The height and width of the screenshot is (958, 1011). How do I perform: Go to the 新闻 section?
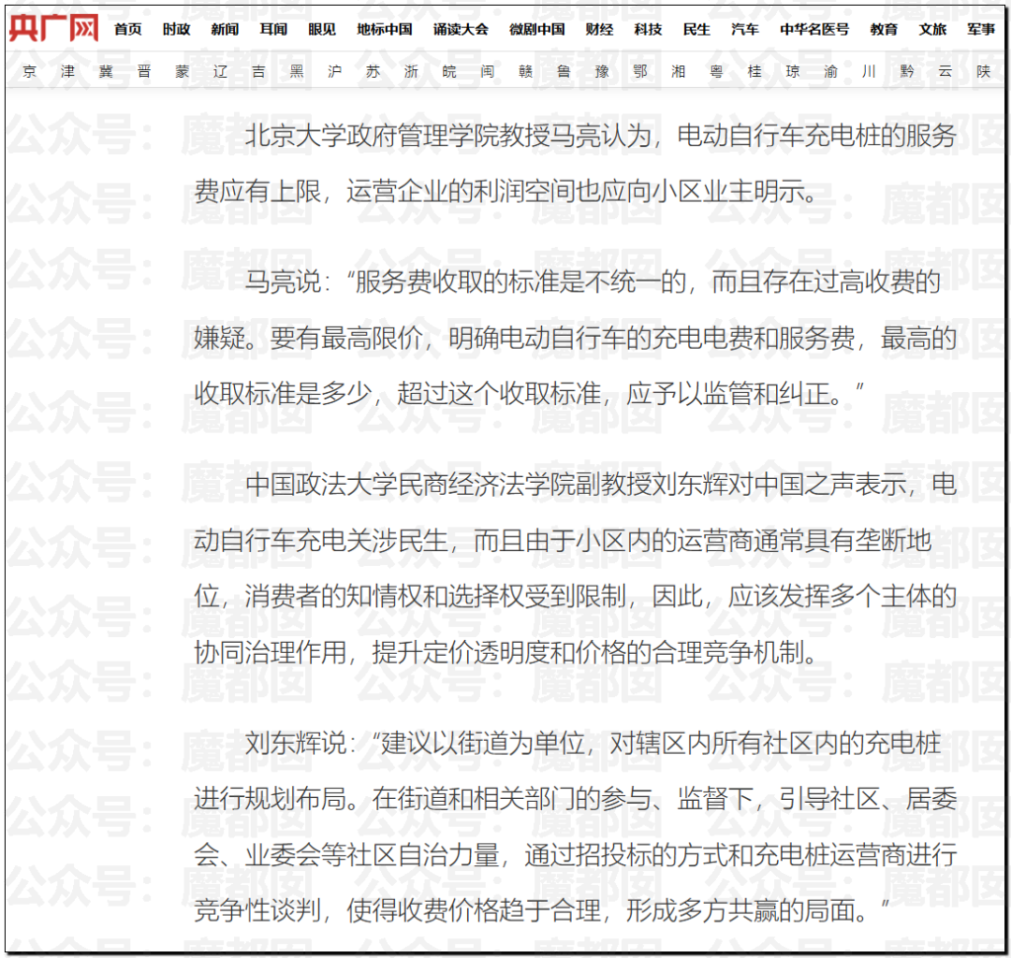(225, 29)
